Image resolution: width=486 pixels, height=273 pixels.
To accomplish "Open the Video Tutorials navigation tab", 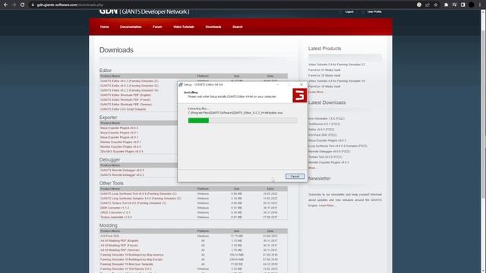I will click(184, 27).
